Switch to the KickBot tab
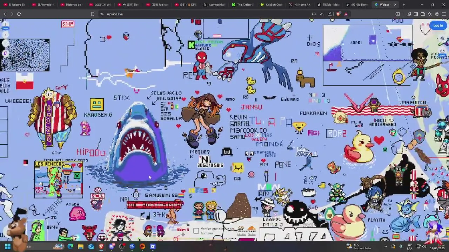 (272, 5)
